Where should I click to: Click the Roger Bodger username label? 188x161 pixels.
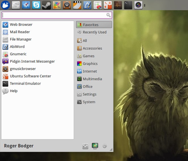pos(19,146)
